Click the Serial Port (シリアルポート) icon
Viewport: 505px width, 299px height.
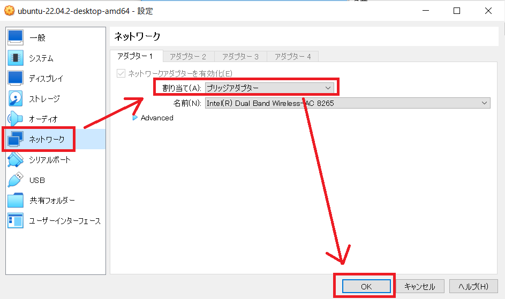tap(16, 159)
